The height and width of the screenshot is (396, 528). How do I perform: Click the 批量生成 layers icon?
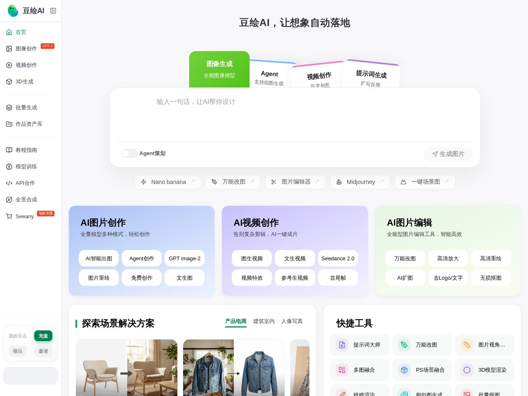click(9, 108)
